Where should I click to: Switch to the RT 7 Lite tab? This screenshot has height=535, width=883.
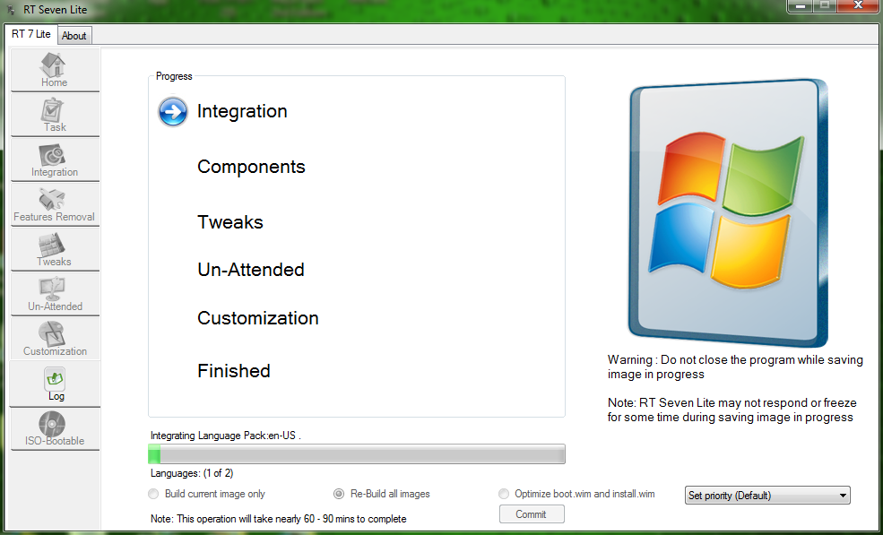31,34
